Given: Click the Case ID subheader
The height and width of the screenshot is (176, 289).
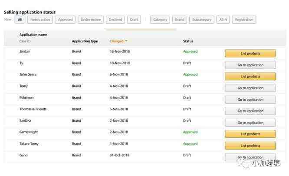Looking at the screenshot, I should coord(25,41).
